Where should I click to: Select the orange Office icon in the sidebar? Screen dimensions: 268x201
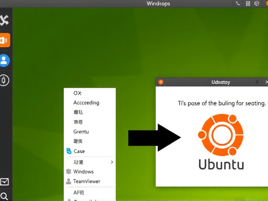5,40
